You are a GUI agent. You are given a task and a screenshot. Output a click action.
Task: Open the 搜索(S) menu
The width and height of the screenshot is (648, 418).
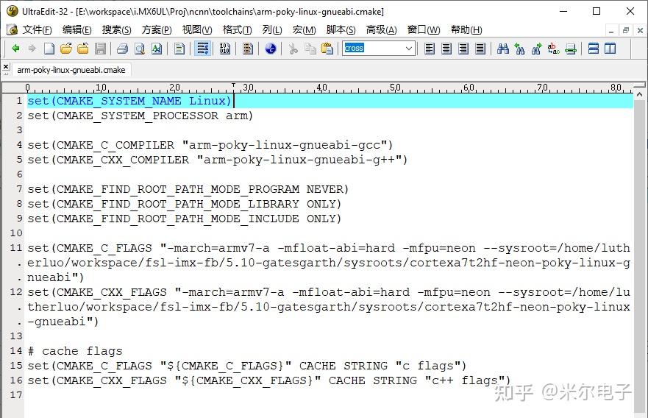(116, 29)
